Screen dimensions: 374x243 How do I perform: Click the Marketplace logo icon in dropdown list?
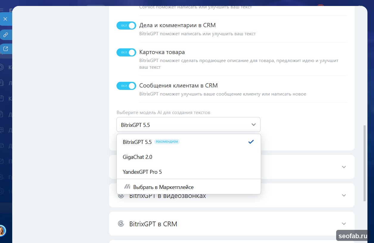[x=127, y=187]
